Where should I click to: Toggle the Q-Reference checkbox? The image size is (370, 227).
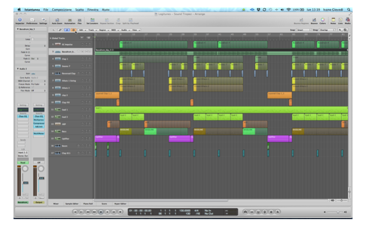pos(33,87)
